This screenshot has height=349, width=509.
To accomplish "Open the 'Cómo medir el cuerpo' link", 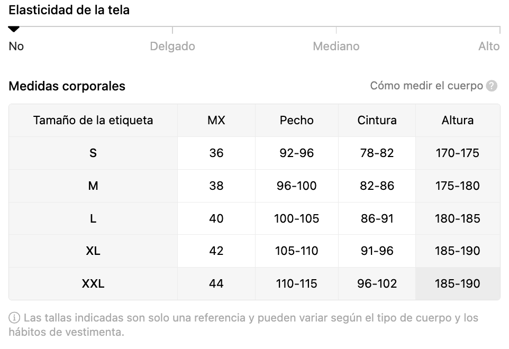I will click(x=426, y=86).
